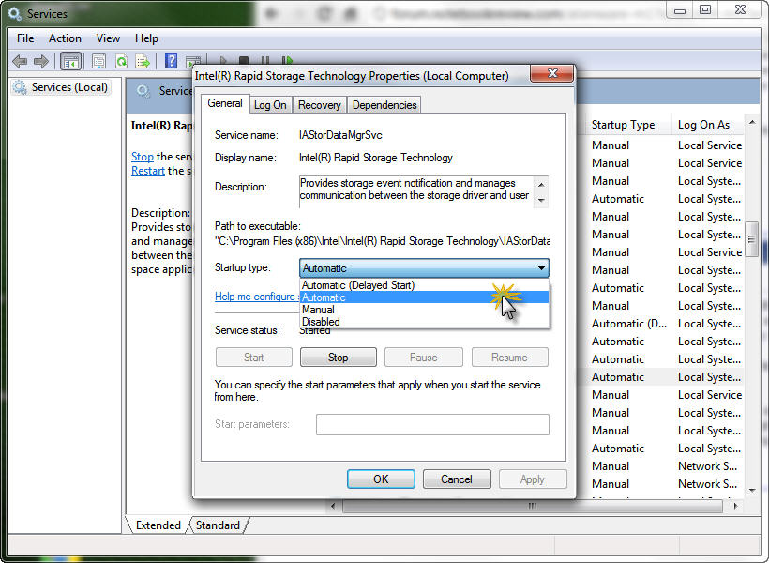Screen dimensions: 769x563
Task: Click the services list vertical scrollbar up arrow
Action: click(752, 122)
